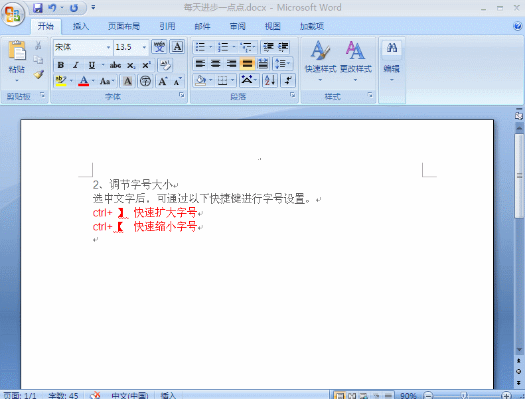525x399 pixels.
Task: Open the underline style dropdown arrow
Action: pos(103,64)
